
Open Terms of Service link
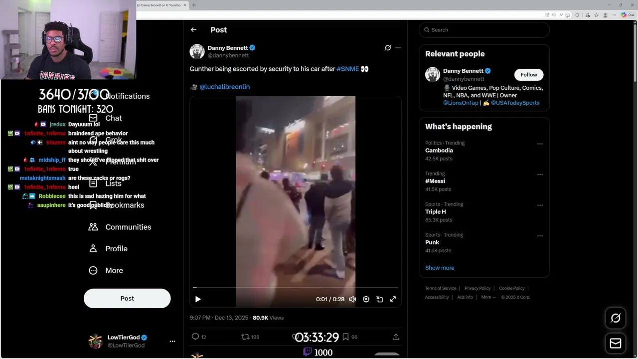tap(441, 288)
